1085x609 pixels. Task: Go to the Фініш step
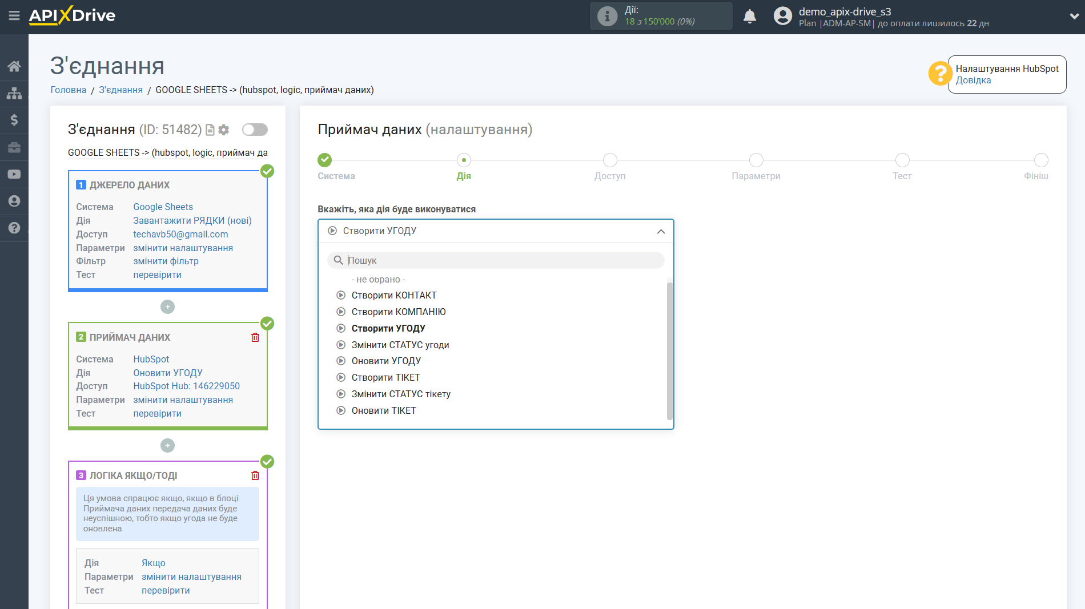[x=1041, y=160]
